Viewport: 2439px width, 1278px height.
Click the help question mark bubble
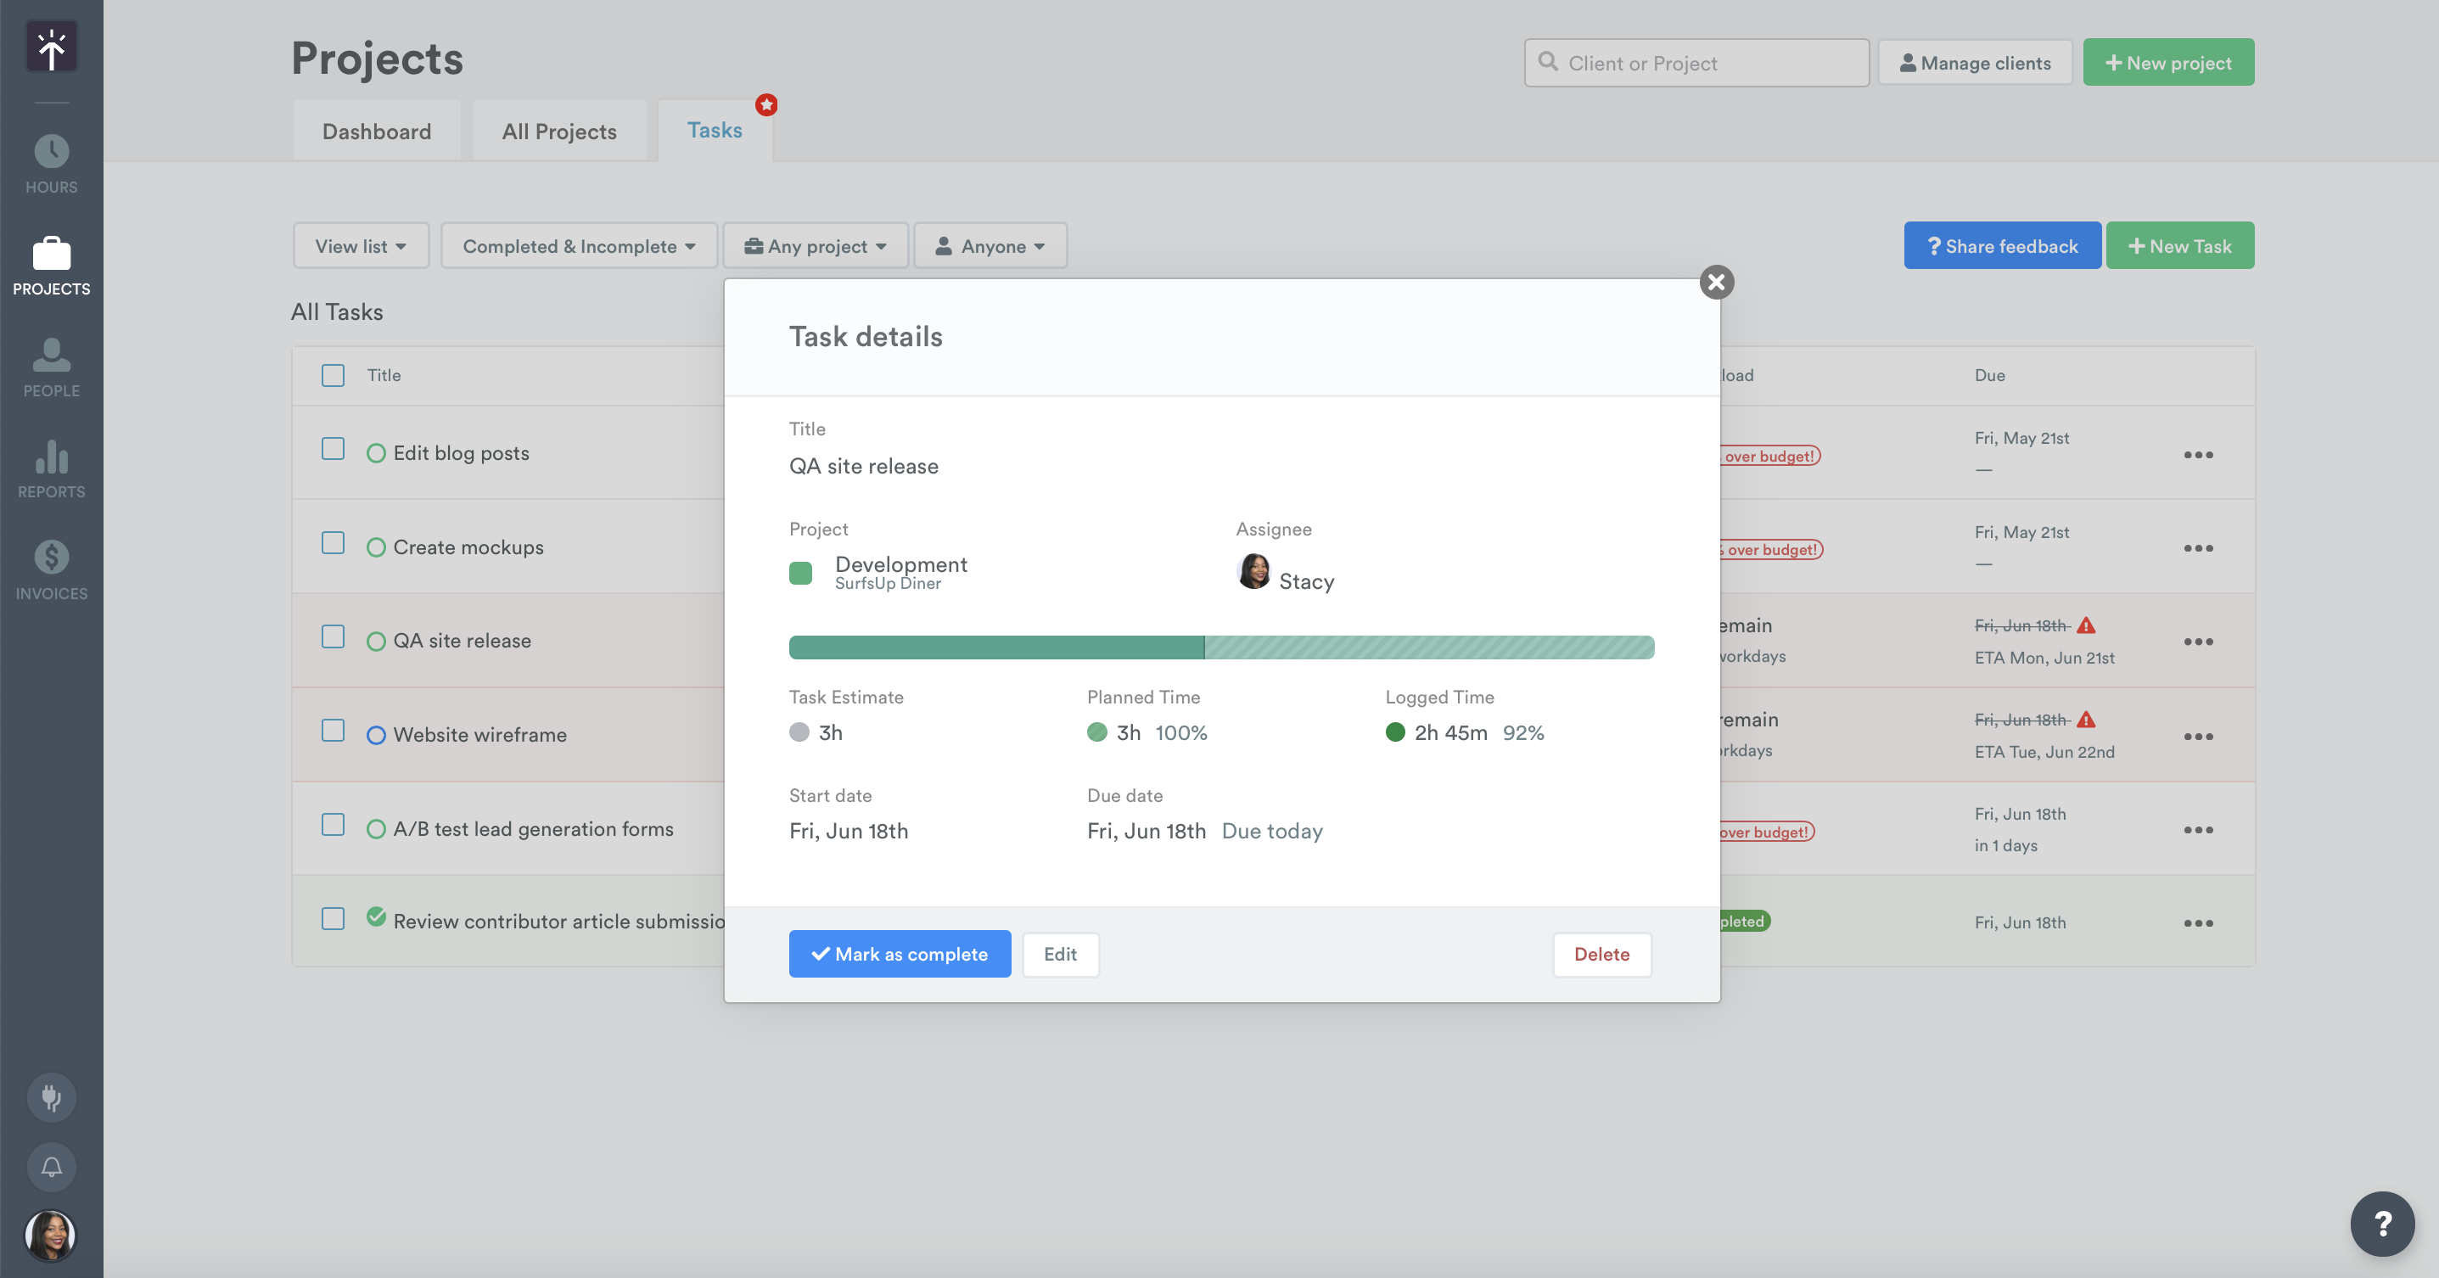pos(2382,1224)
